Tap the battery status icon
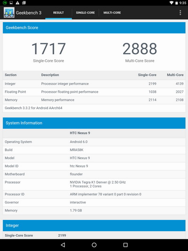Screen dimensions: 188x251 tap(177, 3)
